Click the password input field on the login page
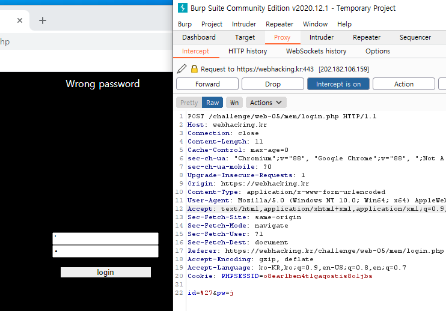446x311 pixels. pyautogui.click(x=106, y=251)
